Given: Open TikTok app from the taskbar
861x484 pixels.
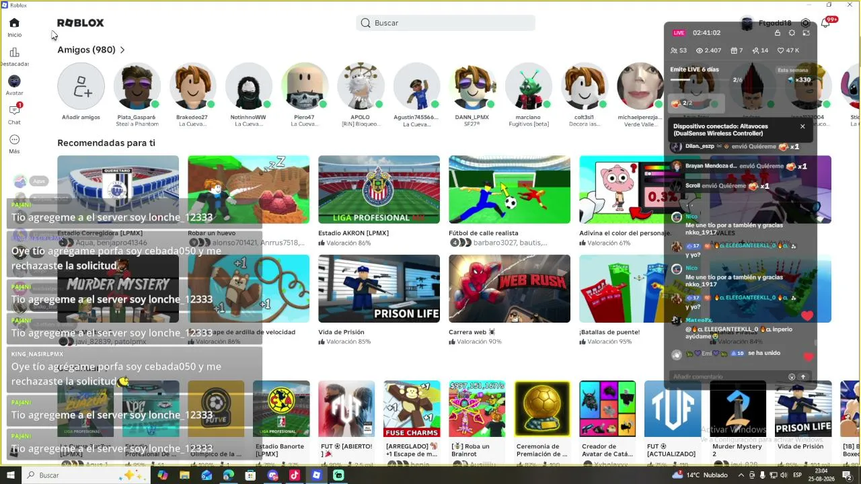Looking at the screenshot, I should point(295,475).
